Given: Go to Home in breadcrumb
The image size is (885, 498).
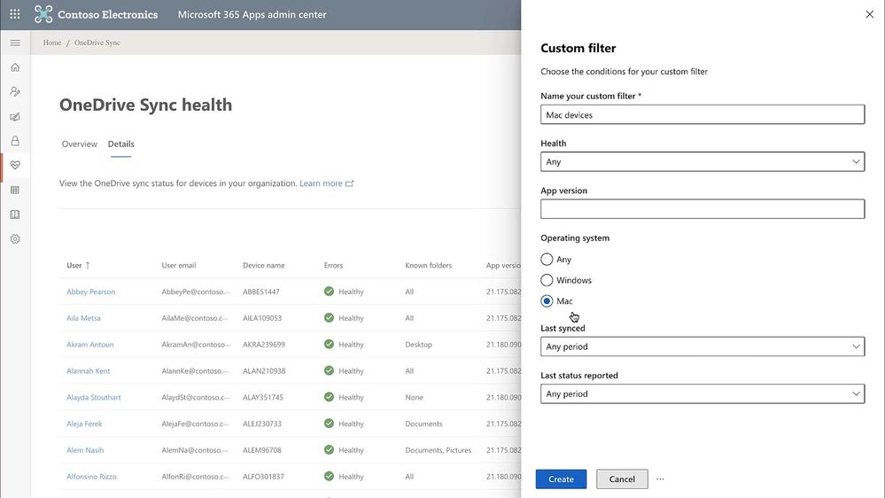Looking at the screenshot, I should pos(52,43).
